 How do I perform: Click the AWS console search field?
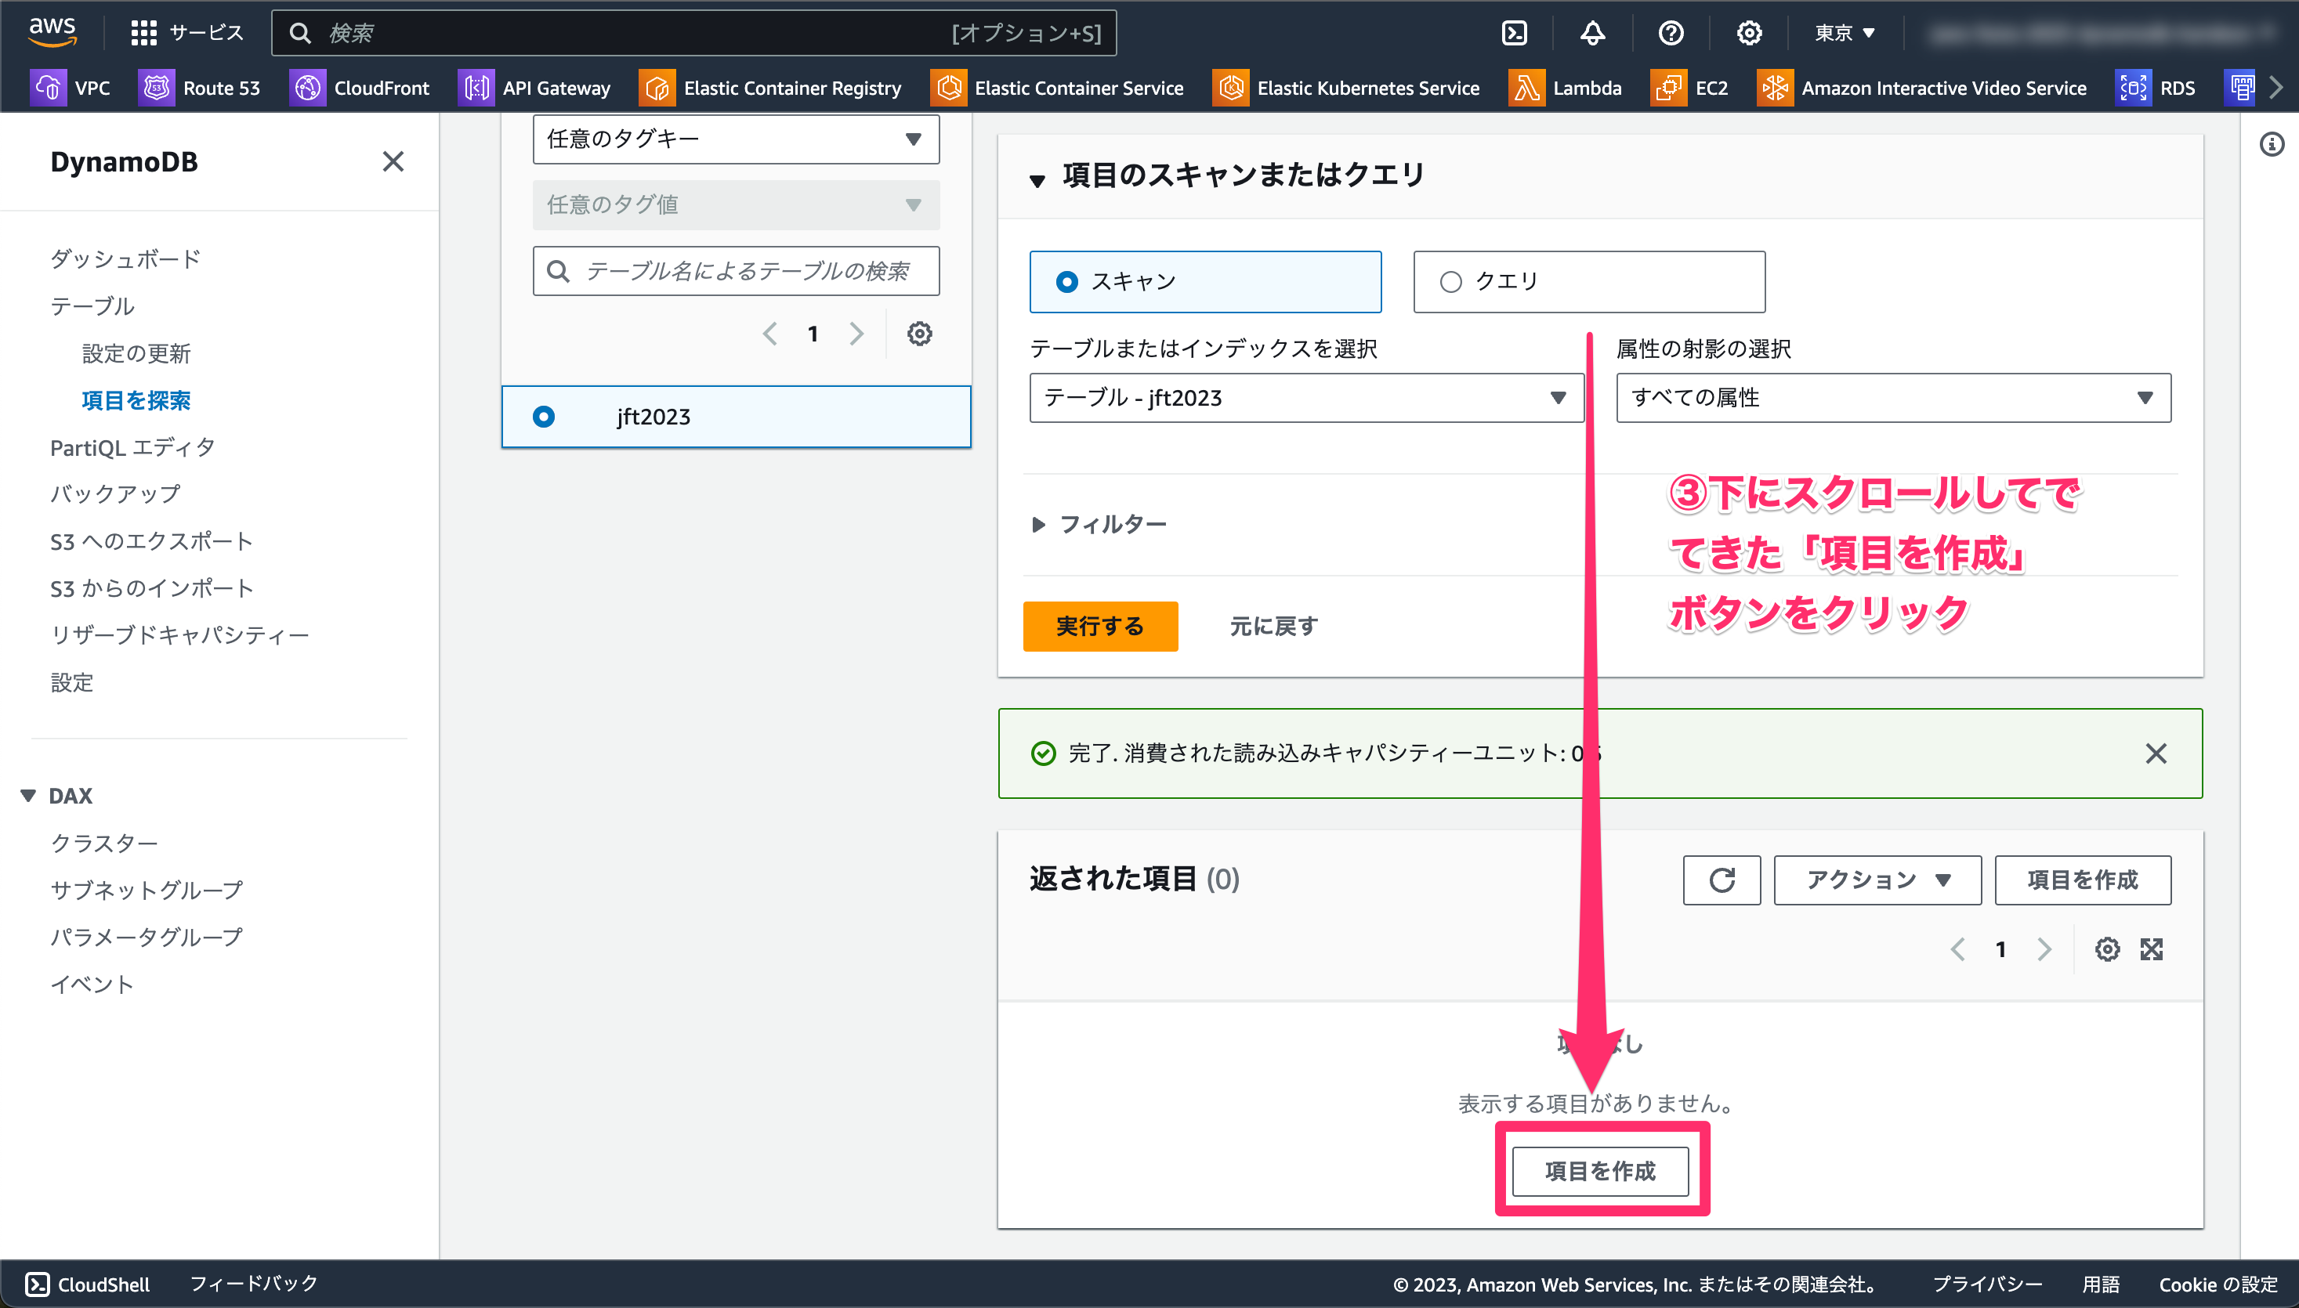point(693,33)
